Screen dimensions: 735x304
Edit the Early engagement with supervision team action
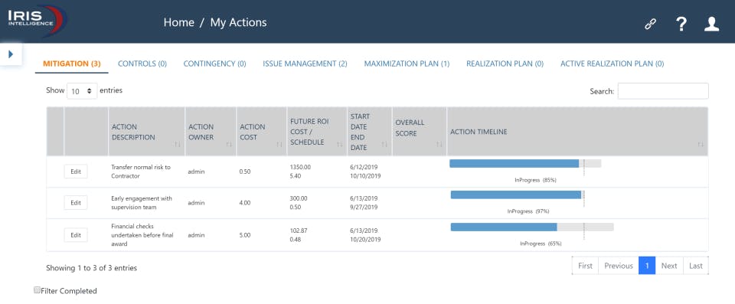tap(76, 203)
